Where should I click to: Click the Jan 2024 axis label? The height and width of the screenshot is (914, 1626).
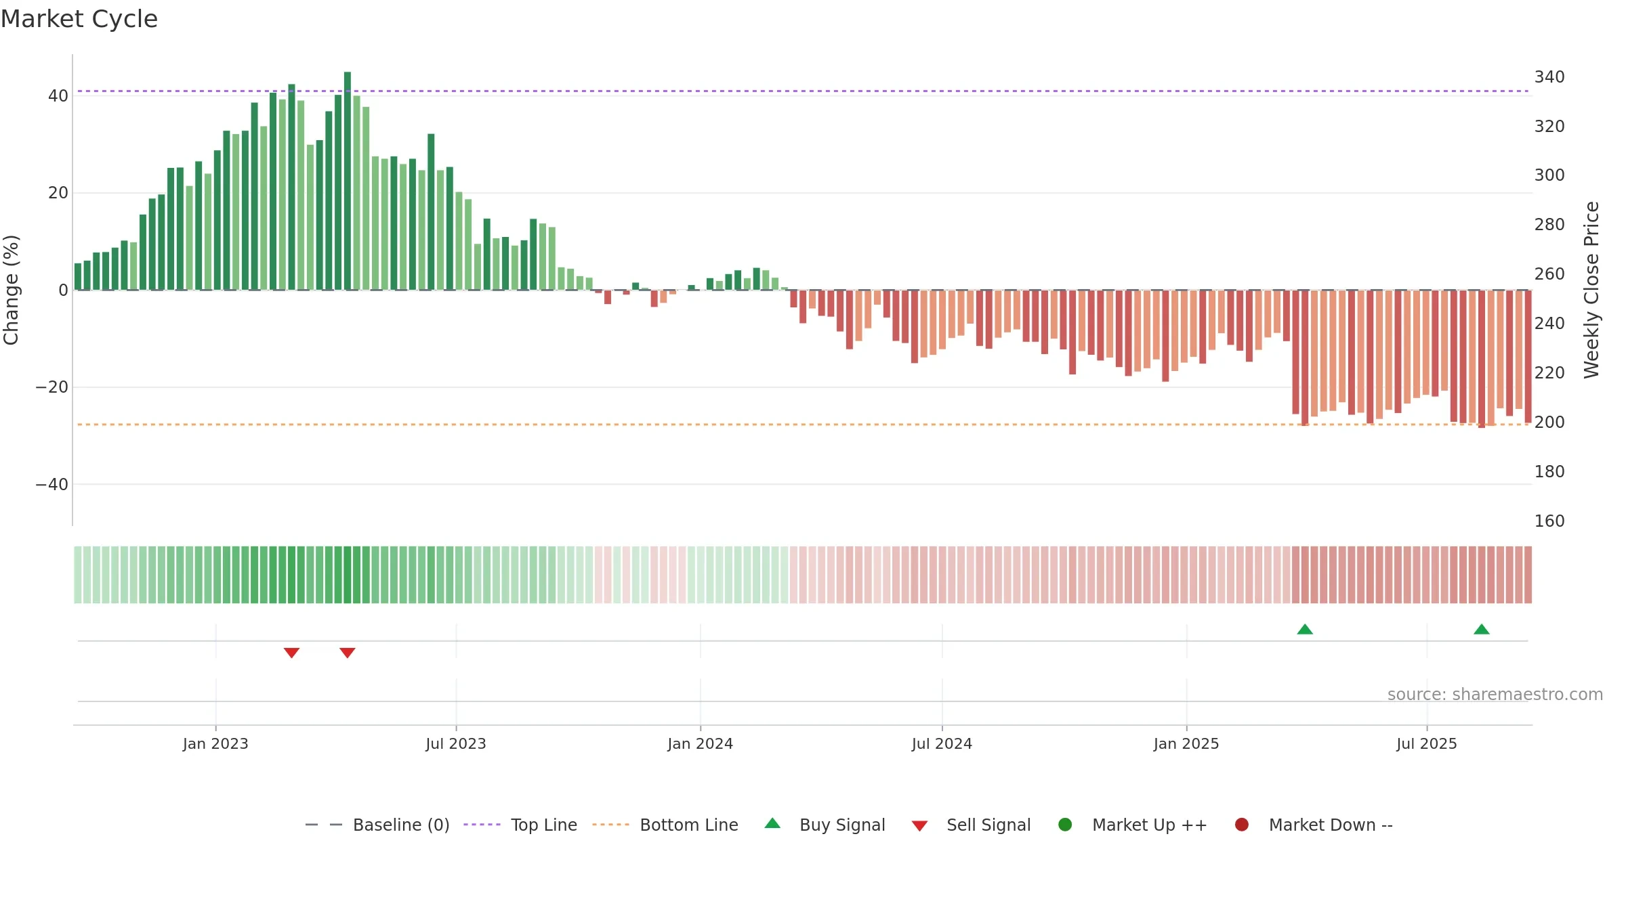click(x=700, y=743)
